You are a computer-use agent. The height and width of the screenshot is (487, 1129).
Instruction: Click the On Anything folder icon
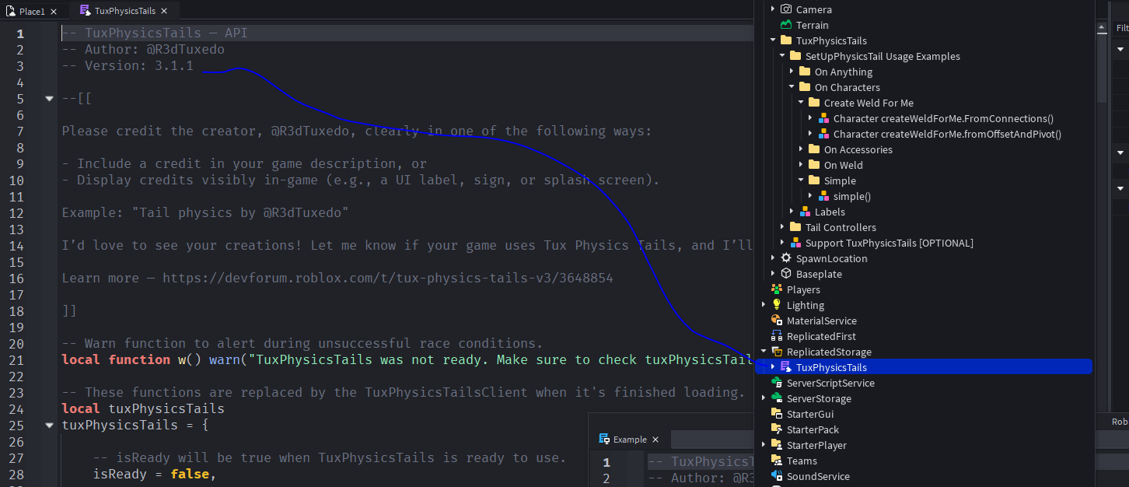pyautogui.click(x=805, y=72)
